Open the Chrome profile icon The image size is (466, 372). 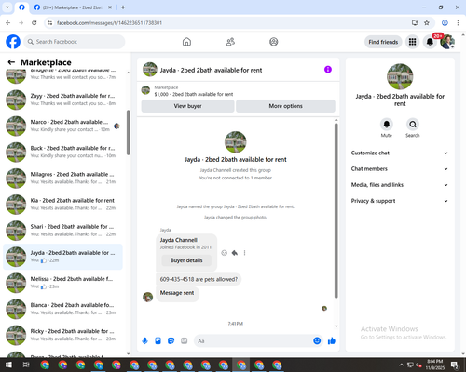click(445, 22)
